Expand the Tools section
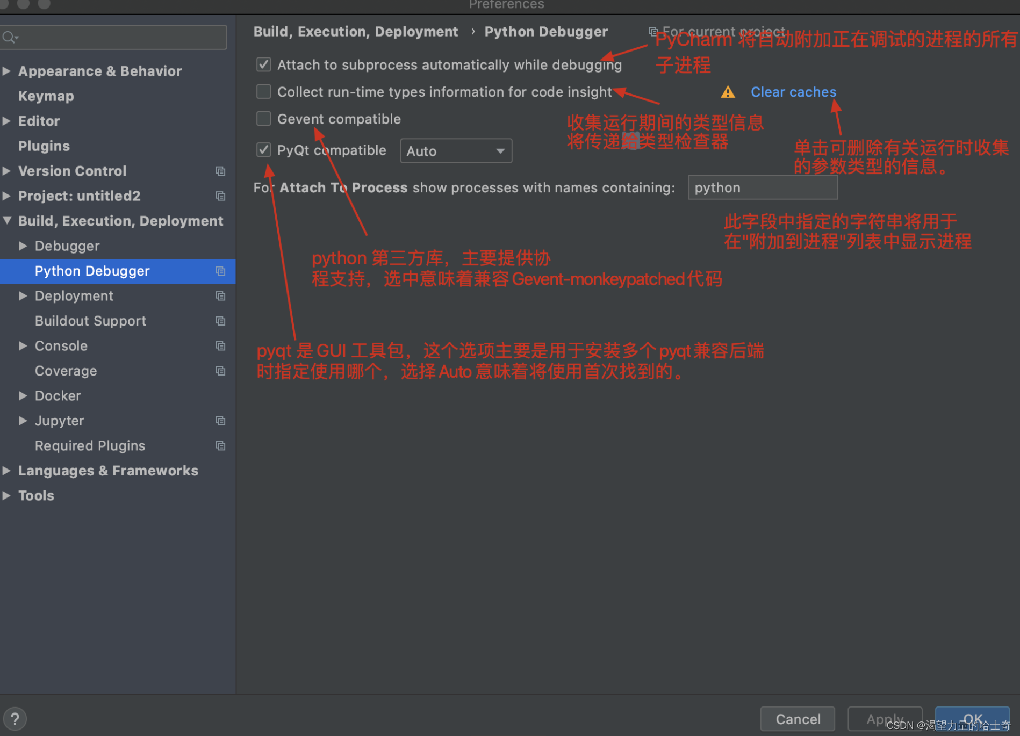The width and height of the screenshot is (1020, 736). click(x=6, y=495)
